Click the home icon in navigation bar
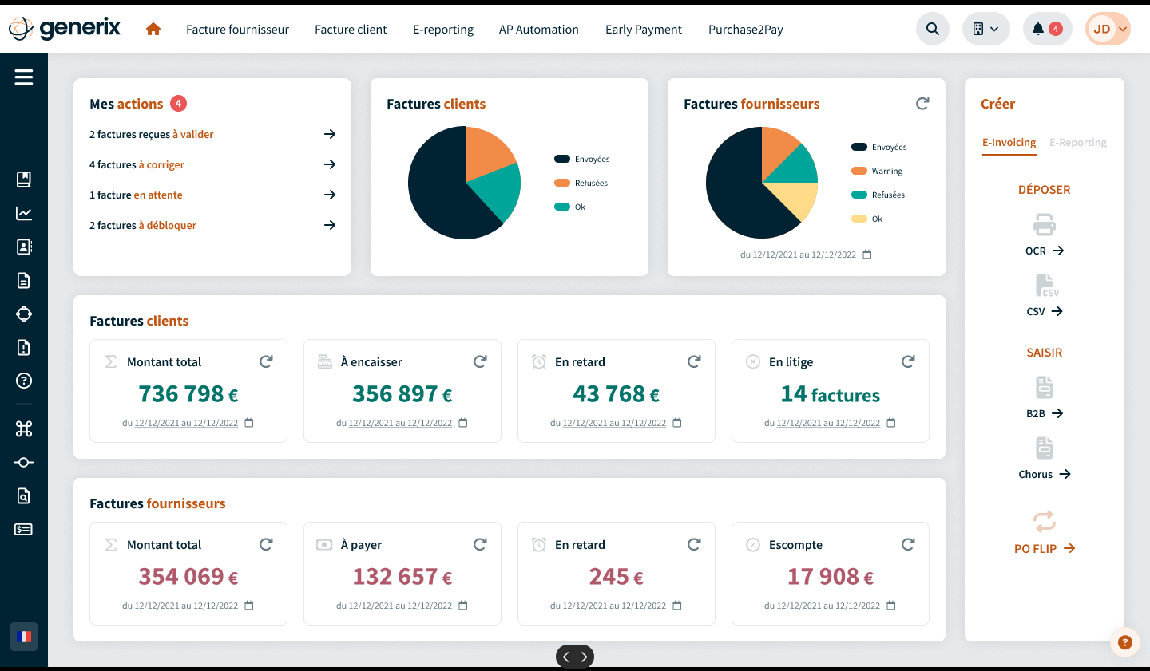Viewport: 1150px width, 671px height. (153, 30)
